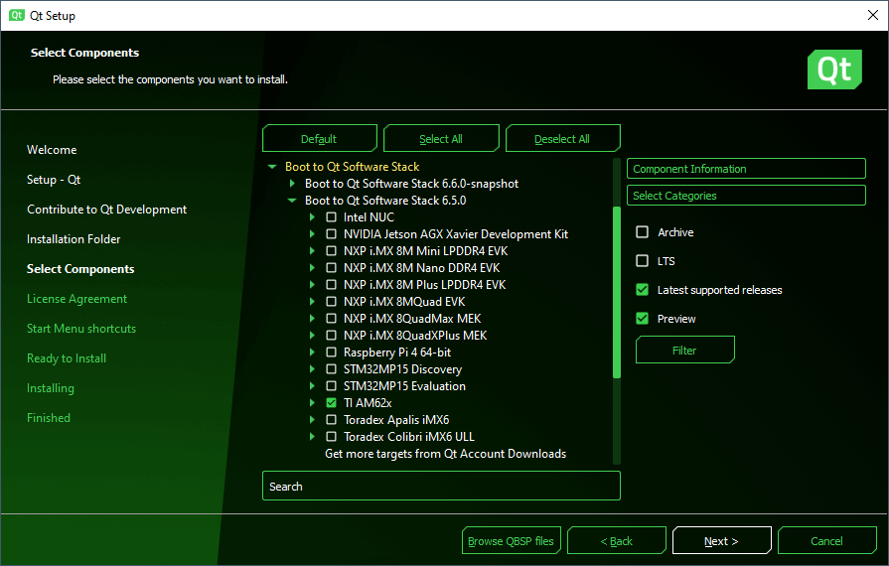Click the component Search field
The width and height of the screenshot is (889, 566).
point(441,487)
